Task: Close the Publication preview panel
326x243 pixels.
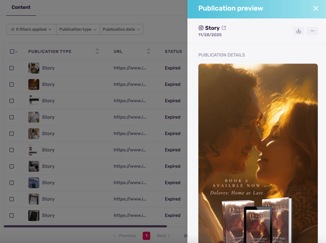Action: pyautogui.click(x=316, y=8)
